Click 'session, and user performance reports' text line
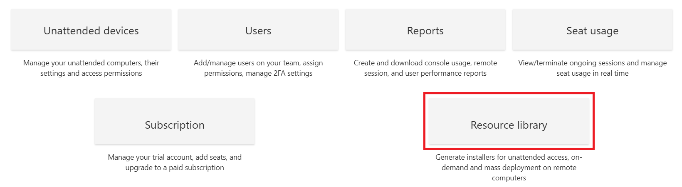The width and height of the screenshot is (682, 187). (x=425, y=73)
